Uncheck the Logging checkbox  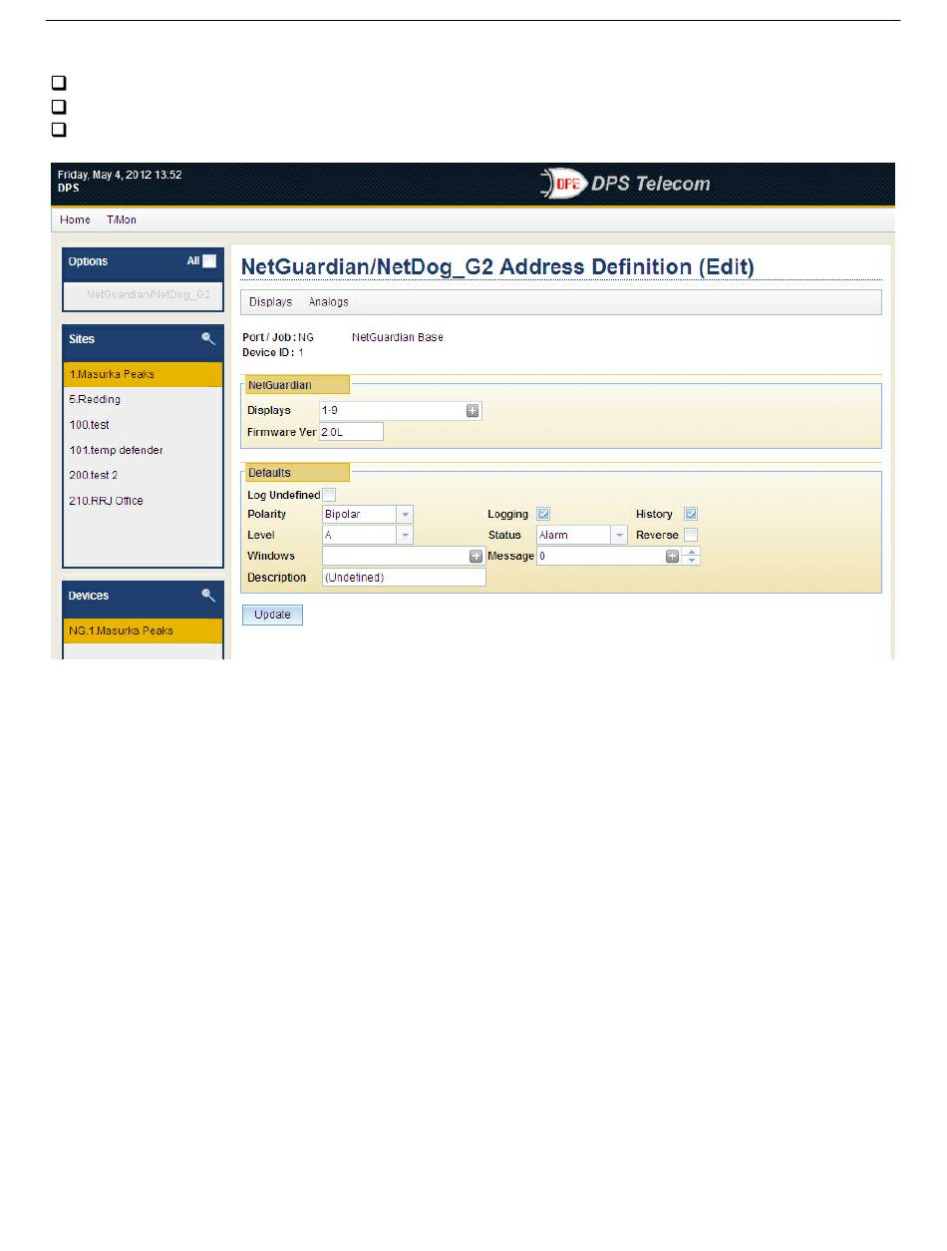pos(543,514)
